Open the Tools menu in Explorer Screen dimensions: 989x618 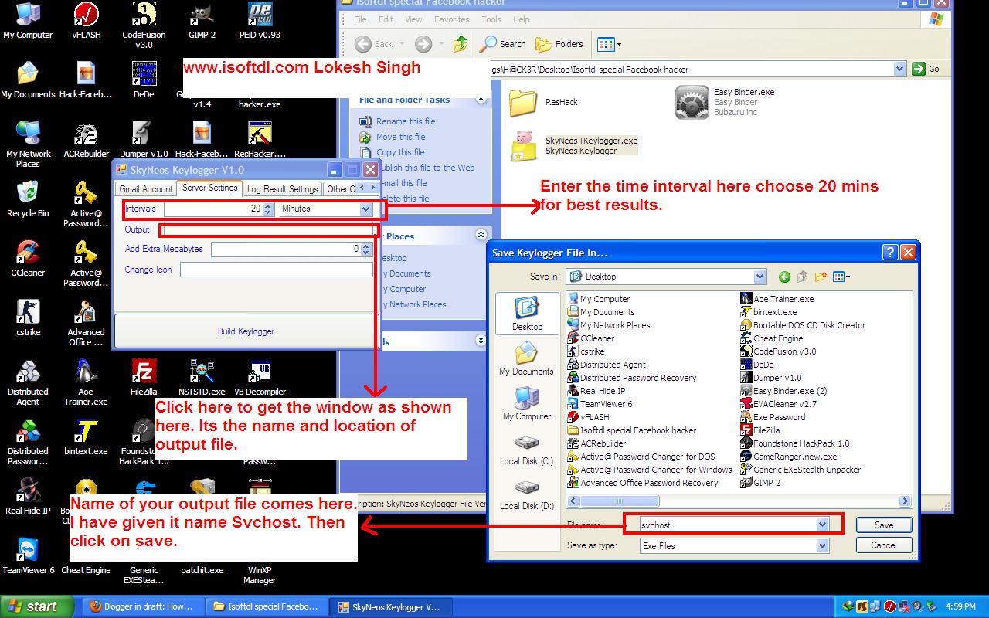point(491,19)
